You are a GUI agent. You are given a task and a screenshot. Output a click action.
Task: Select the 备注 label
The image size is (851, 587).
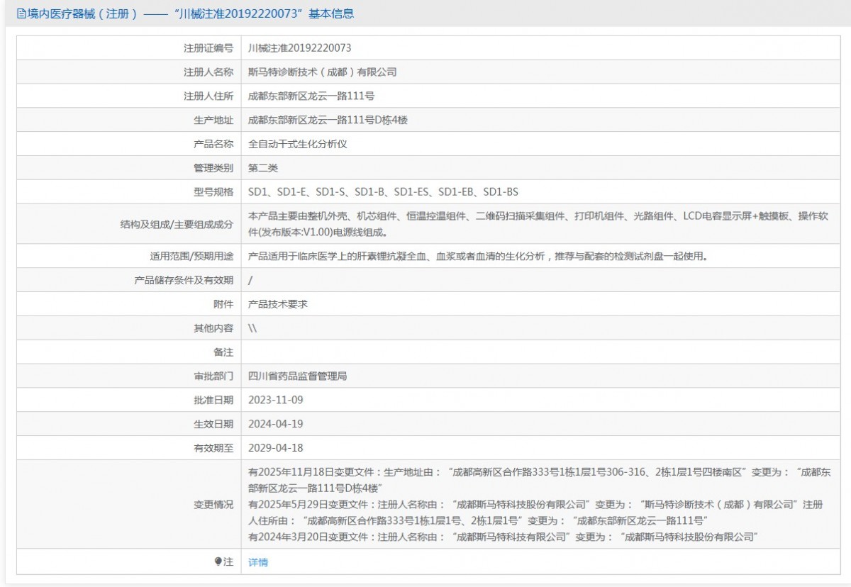point(223,352)
